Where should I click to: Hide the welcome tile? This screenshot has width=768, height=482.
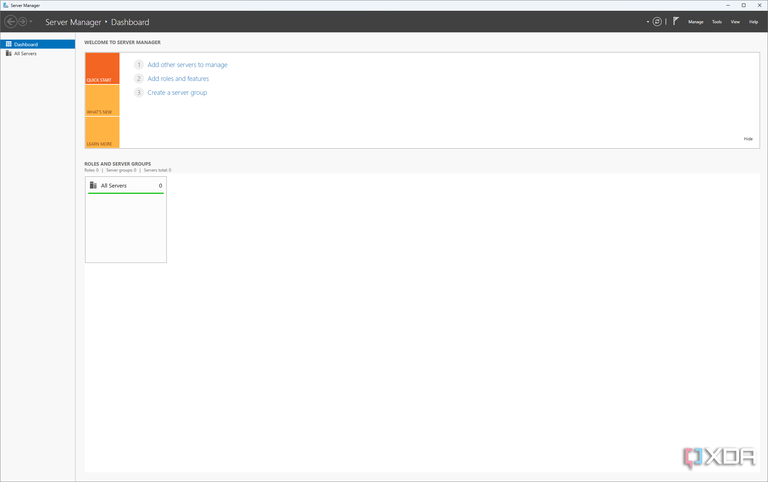[748, 139]
